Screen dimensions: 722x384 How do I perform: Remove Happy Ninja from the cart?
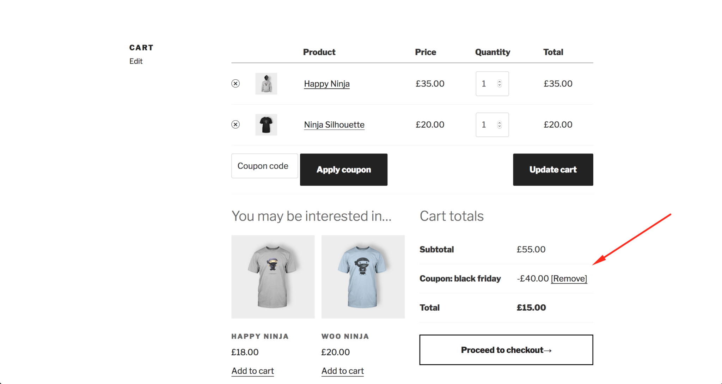coord(235,84)
